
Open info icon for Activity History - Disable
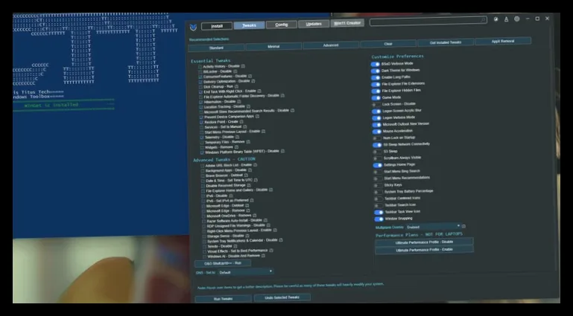pyautogui.click(x=243, y=66)
